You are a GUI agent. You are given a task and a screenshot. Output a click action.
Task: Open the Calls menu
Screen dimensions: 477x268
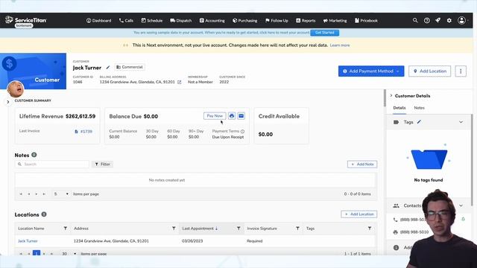click(x=126, y=20)
